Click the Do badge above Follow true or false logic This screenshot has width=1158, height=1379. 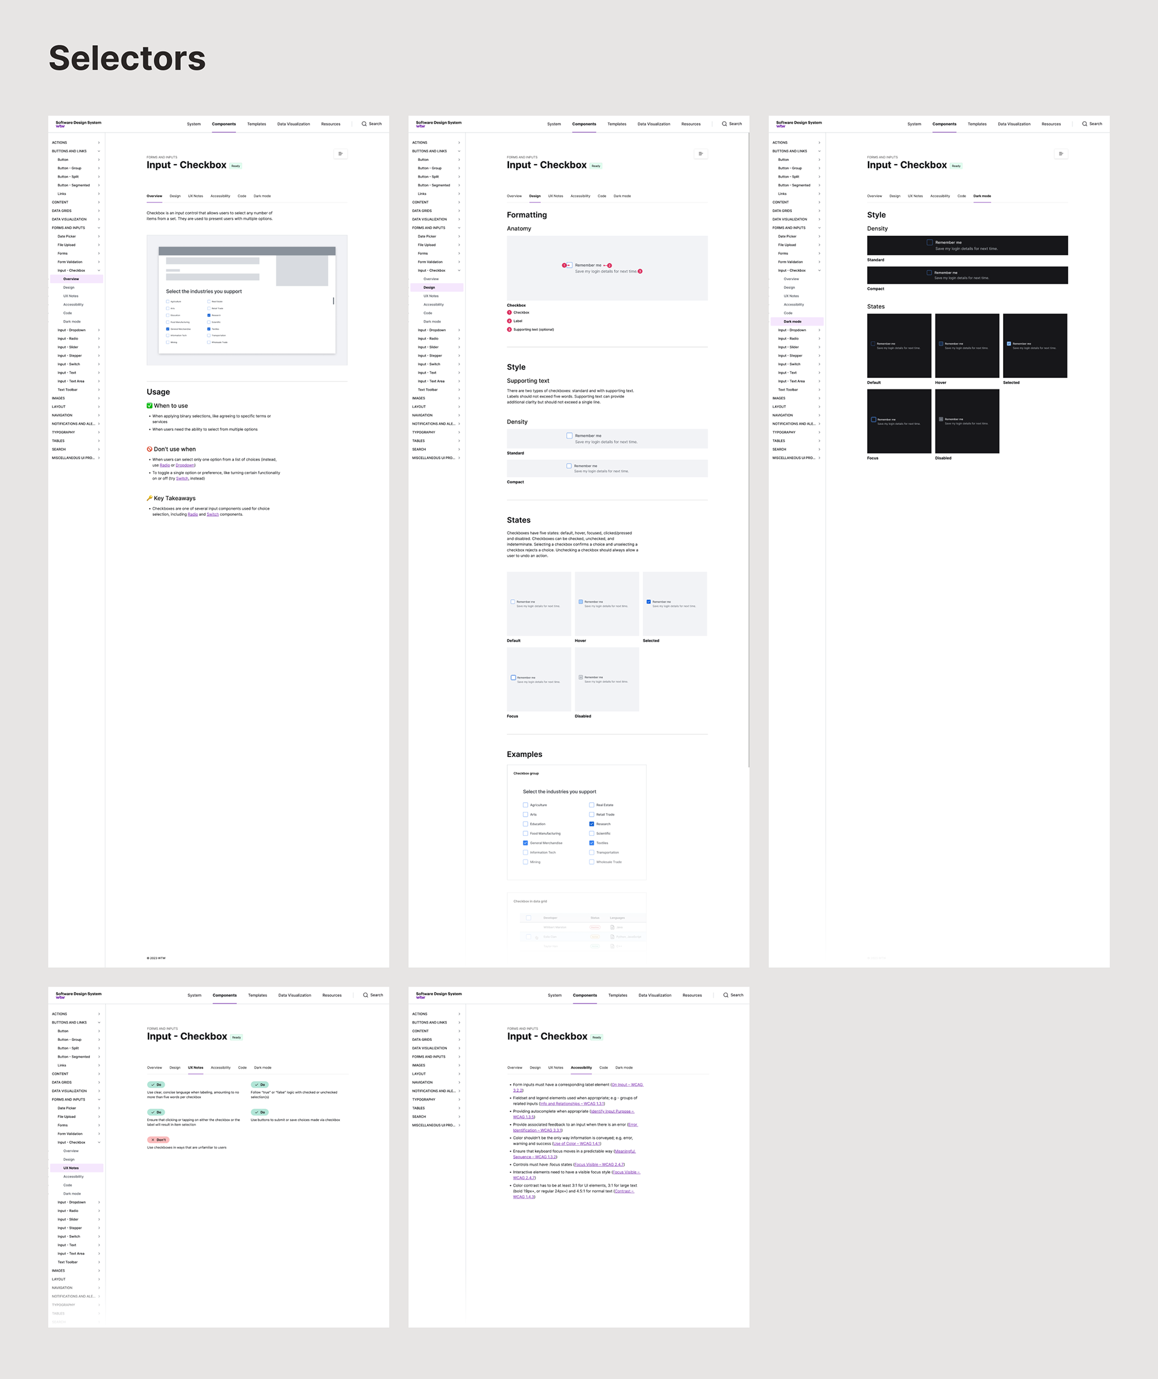click(x=259, y=1085)
